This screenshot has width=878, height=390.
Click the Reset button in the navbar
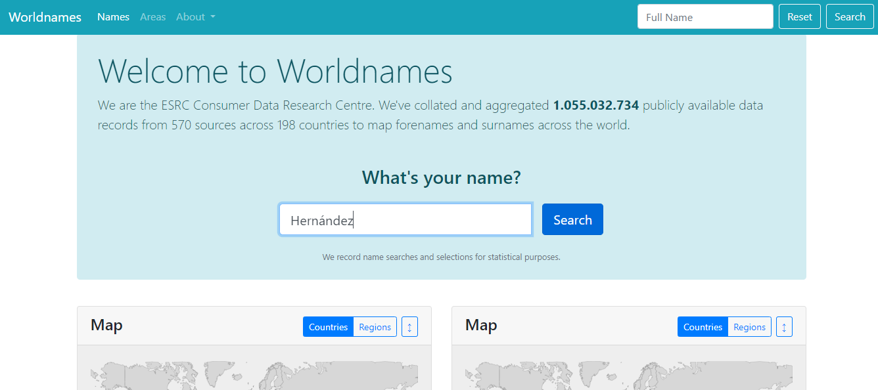(799, 17)
